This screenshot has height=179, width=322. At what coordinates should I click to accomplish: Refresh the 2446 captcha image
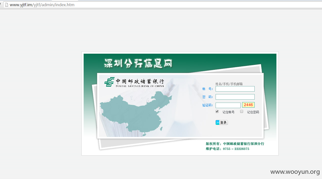click(248, 105)
